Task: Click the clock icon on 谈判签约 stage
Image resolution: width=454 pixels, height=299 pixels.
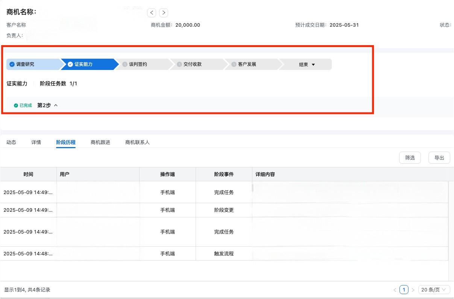Action: [125, 64]
